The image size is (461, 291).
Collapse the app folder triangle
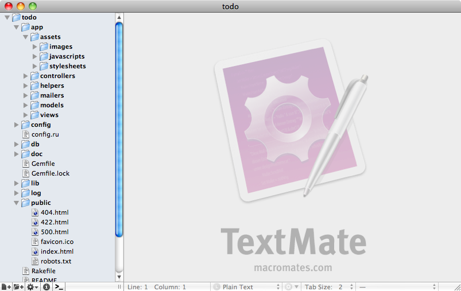tap(17, 28)
